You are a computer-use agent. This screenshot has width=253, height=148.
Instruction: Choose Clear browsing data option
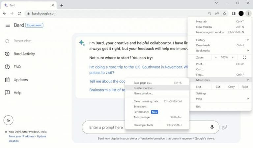tap(157, 101)
